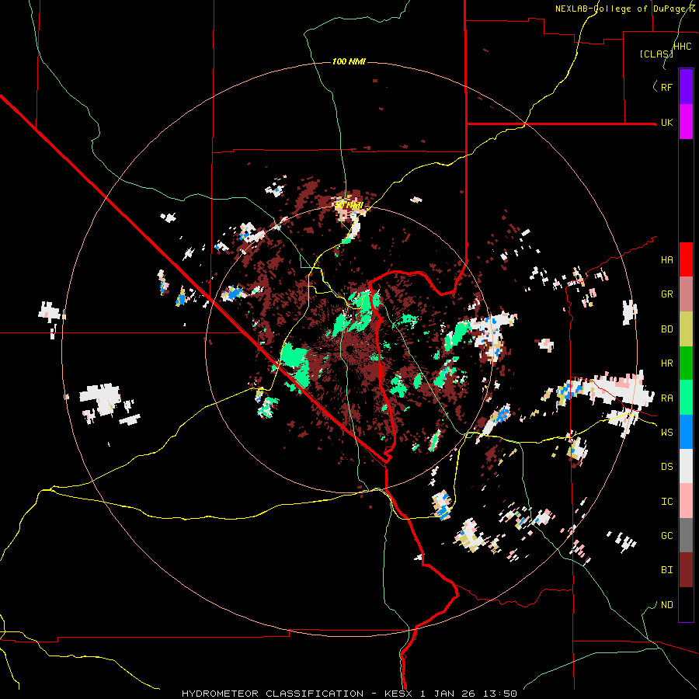Click the bright green RA legend swatch
This screenshot has width=699, height=699.
click(x=686, y=398)
